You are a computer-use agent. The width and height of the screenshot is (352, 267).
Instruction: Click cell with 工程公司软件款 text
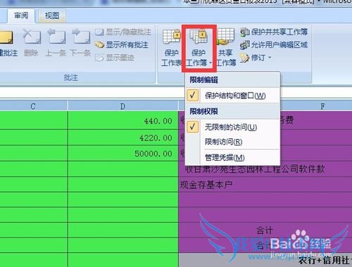(x=265, y=169)
